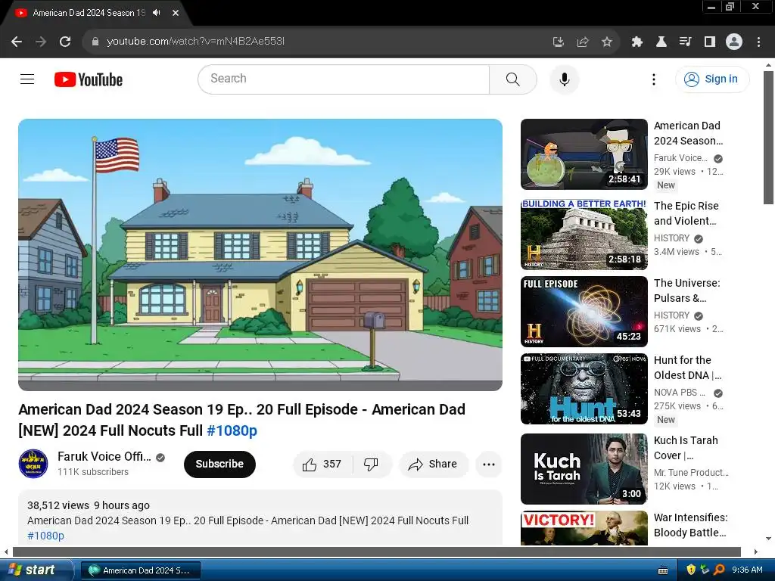Image resolution: width=775 pixels, height=581 pixels.
Task: Open the browser Extensions puzzle icon
Action: (x=637, y=42)
